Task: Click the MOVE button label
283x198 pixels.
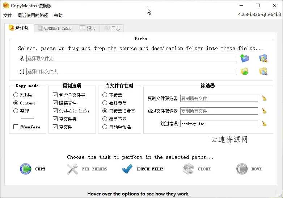Action: 257,169
